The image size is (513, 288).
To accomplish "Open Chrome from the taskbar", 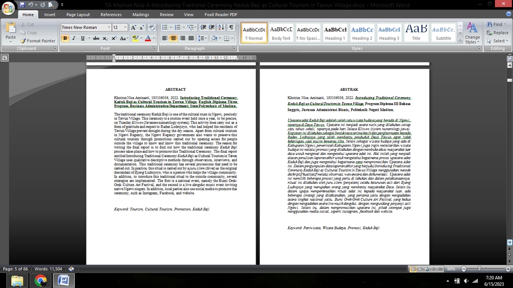I will tap(41, 281).
